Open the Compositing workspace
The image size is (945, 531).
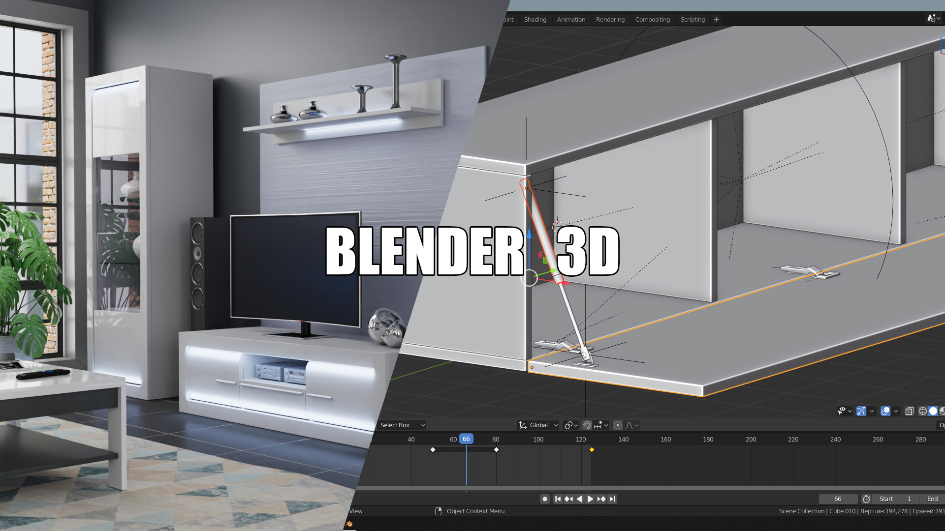click(x=652, y=19)
